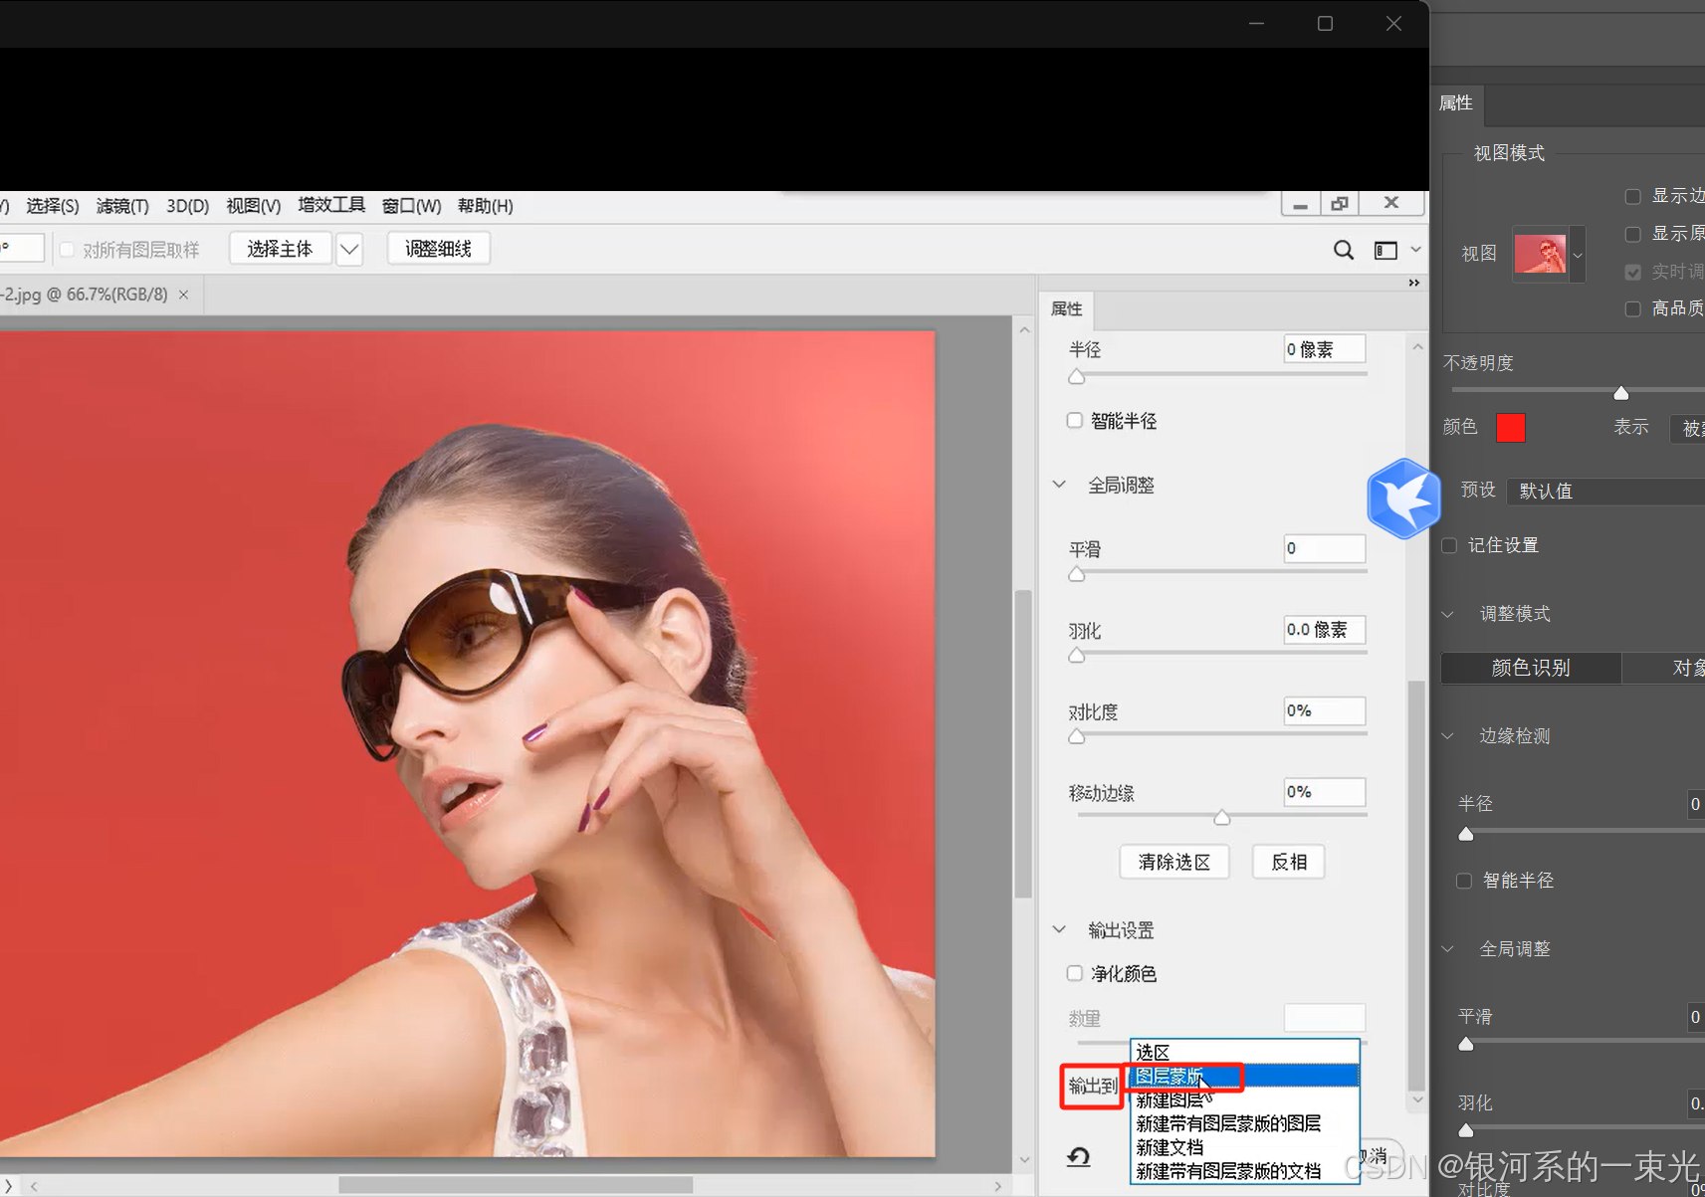Collapse 全局调整 section in the dark panel
The height and width of the screenshot is (1197, 1705).
(x=1448, y=949)
